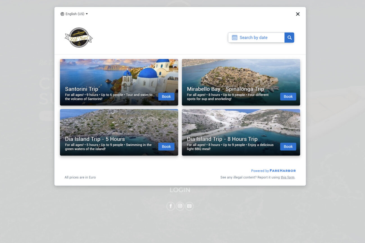Click the Rib Trips logo
The height and width of the screenshot is (243, 365).
coord(79,38)
